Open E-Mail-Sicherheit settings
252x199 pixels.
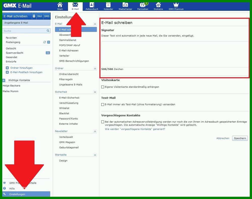tap(69, 98)
